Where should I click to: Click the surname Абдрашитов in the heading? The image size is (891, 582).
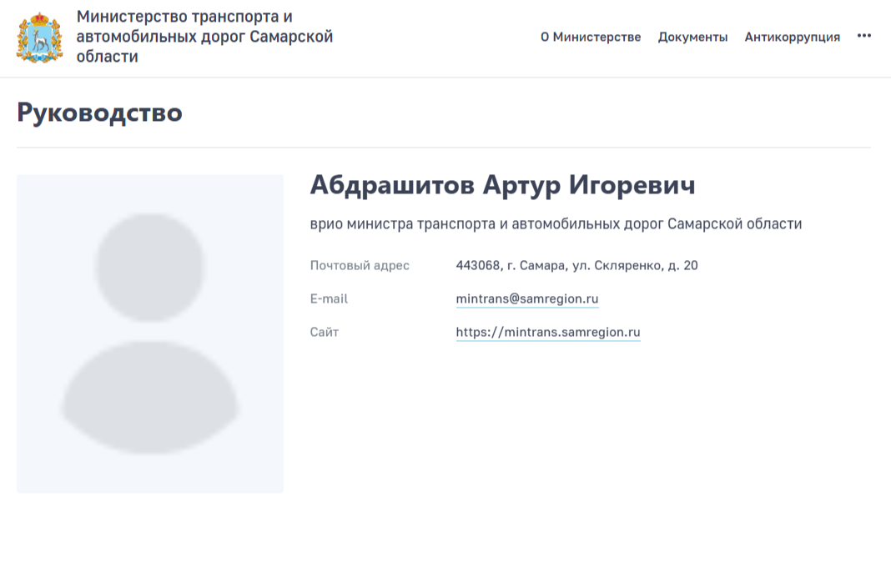[392, 185]
